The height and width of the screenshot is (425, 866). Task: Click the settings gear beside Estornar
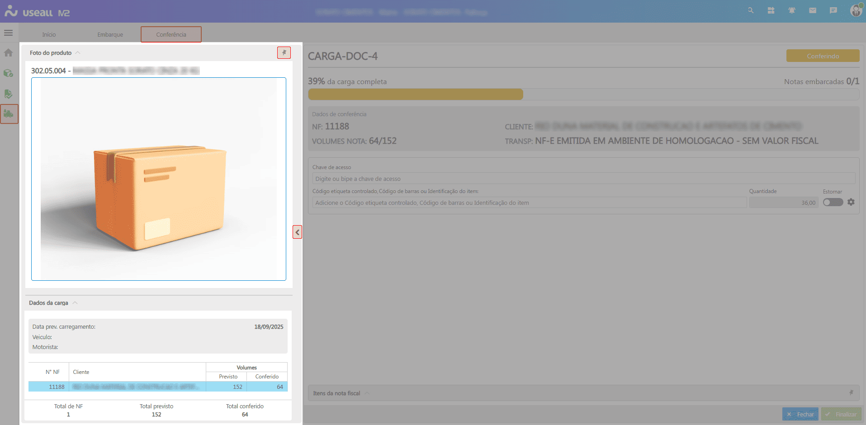pyautogui.click(x=851, y=202)
